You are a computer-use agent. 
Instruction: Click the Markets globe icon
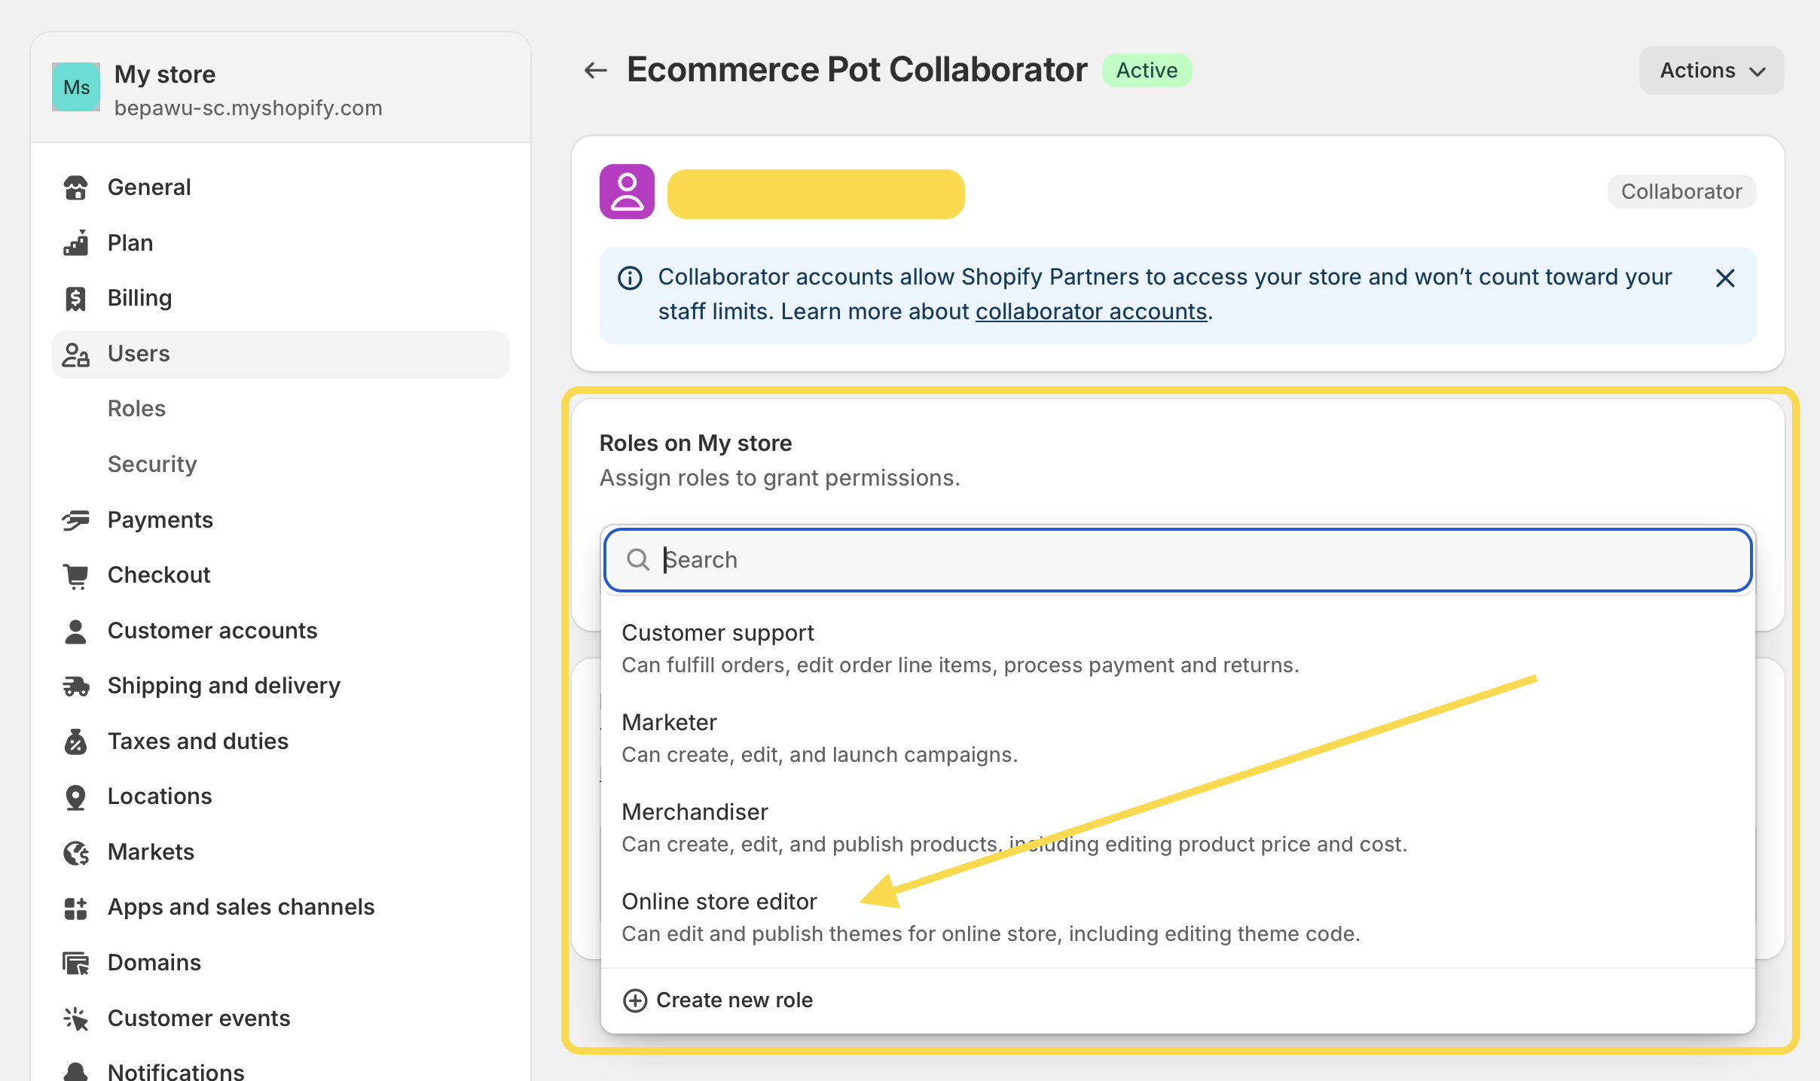[x=75, y=852]
